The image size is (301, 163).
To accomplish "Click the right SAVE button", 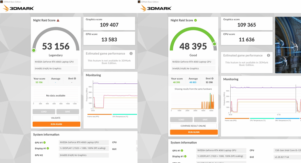I will (x=205, y=120).
